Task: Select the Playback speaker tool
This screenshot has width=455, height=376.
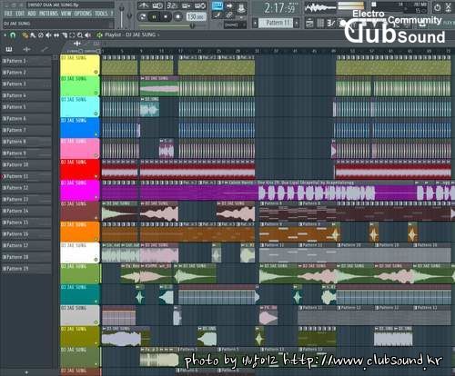Action: click(x=88, y=35)
